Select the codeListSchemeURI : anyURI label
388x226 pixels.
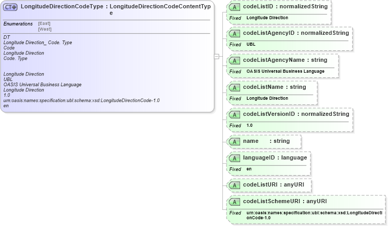pyautogui.click(x=285, y=202)
